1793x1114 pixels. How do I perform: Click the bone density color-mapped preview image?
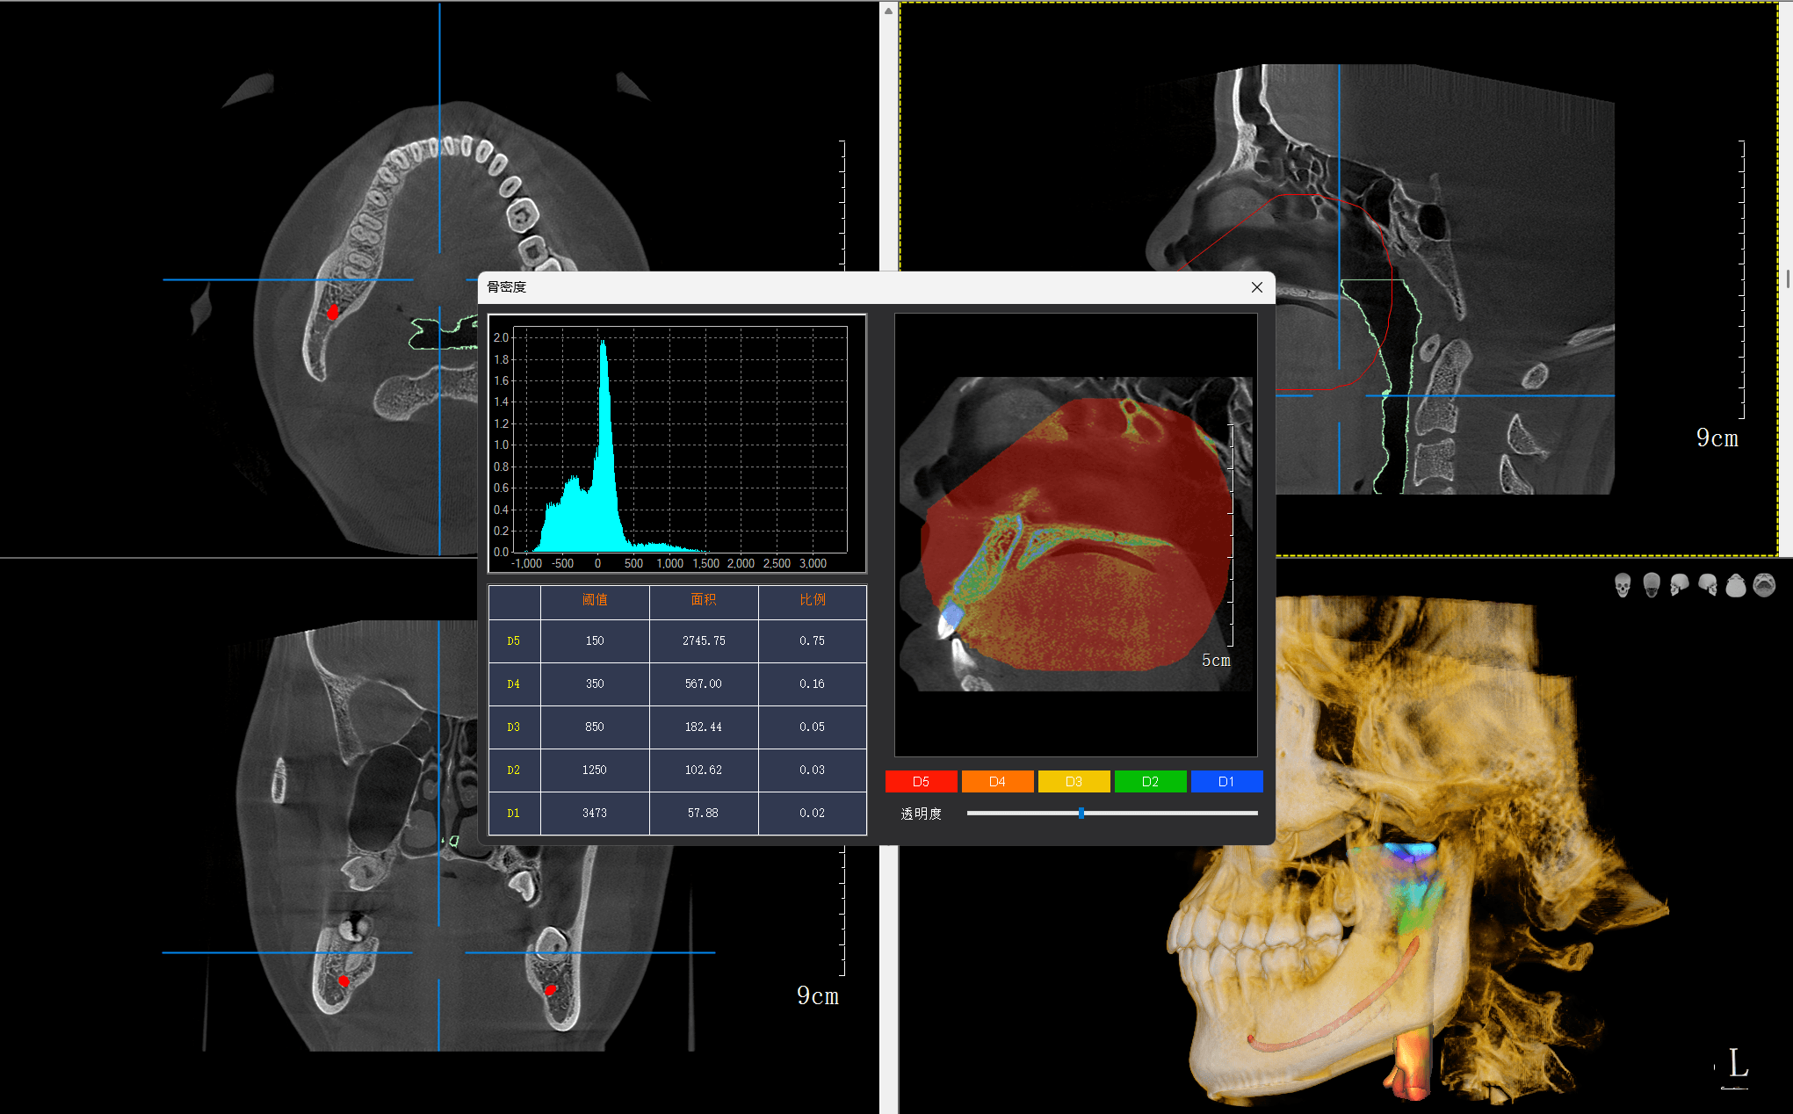(x=1076, y=534)
